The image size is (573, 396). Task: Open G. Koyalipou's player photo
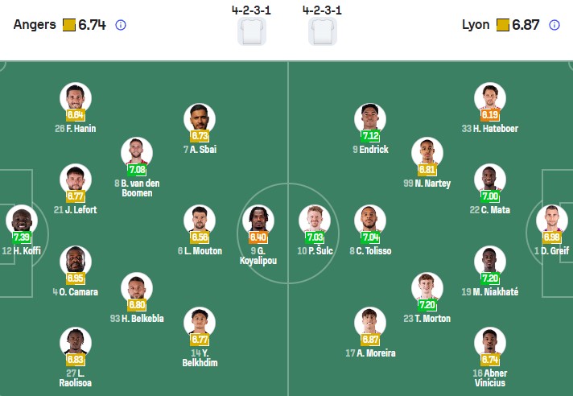point(258,219)
